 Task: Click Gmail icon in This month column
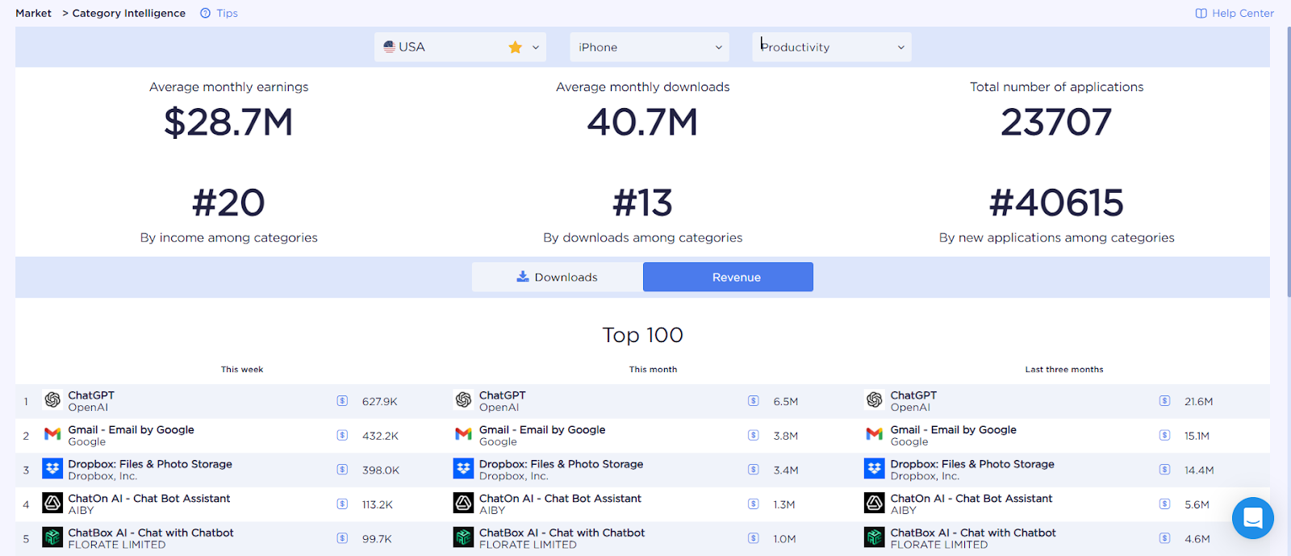pyautogui.click(x=463, y=434)
